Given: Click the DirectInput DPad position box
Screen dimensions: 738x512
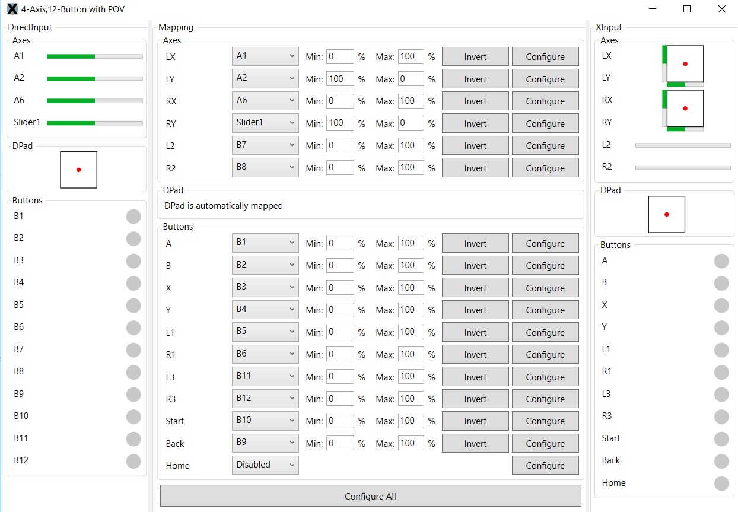Looking at the screenshot, I should [x=78, y=170].
